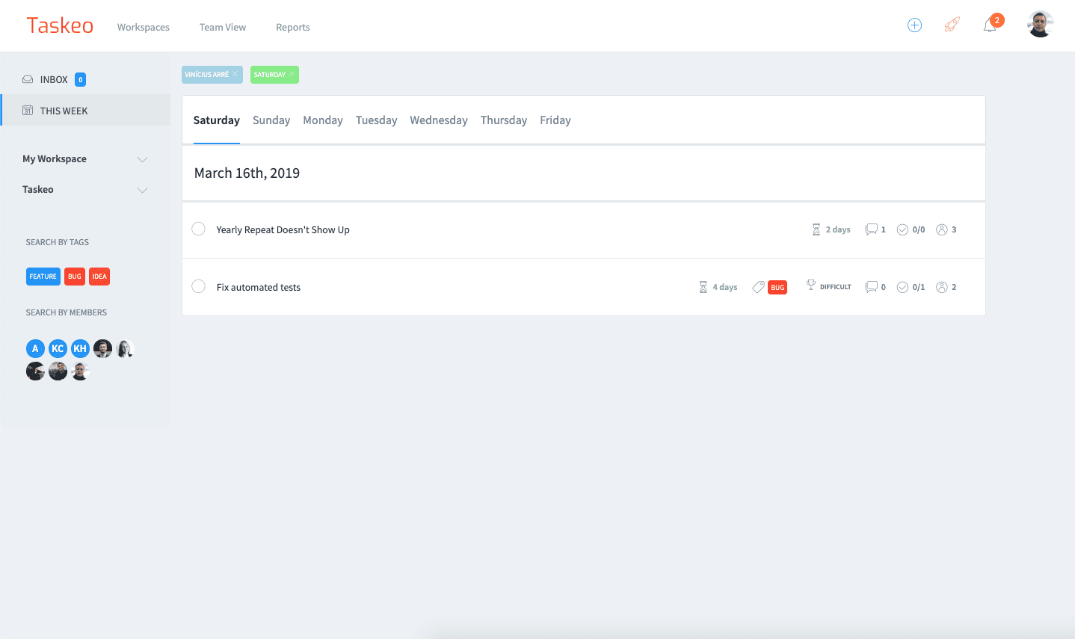The image size is (1075, 639).
Task: Open the rocket icon in the header
Action: (952, 25)
